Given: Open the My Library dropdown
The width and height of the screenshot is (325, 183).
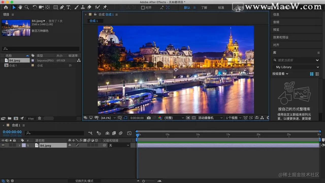Looking at the screenshot, I should pos(296,67).
